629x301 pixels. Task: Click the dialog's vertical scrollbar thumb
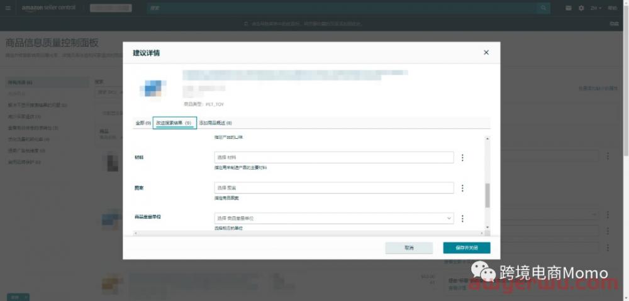click(486, 195)
